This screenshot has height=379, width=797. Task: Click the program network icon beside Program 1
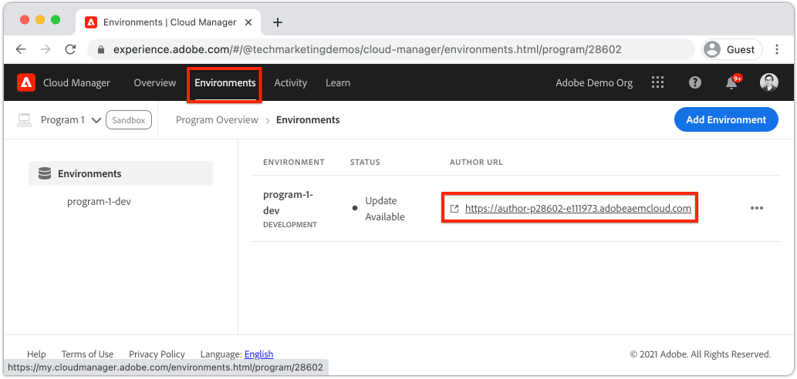[24, 120]
